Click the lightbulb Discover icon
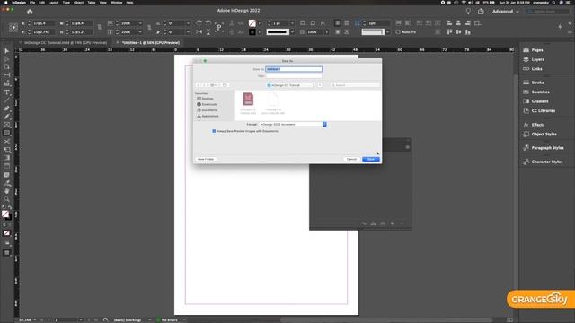 468,12
